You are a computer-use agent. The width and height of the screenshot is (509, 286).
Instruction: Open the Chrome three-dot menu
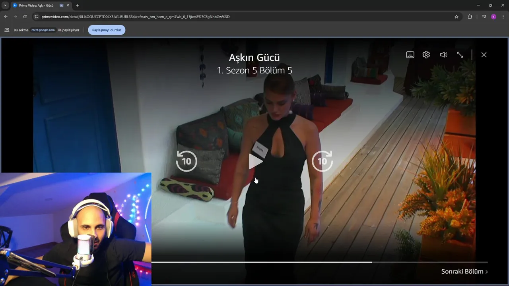coord(503,17)
